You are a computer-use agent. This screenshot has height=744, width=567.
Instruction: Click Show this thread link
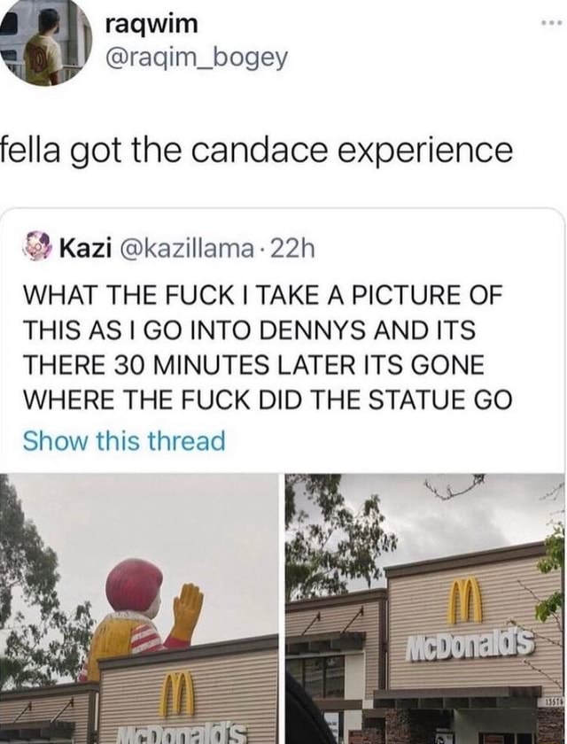tap(124, 440)
